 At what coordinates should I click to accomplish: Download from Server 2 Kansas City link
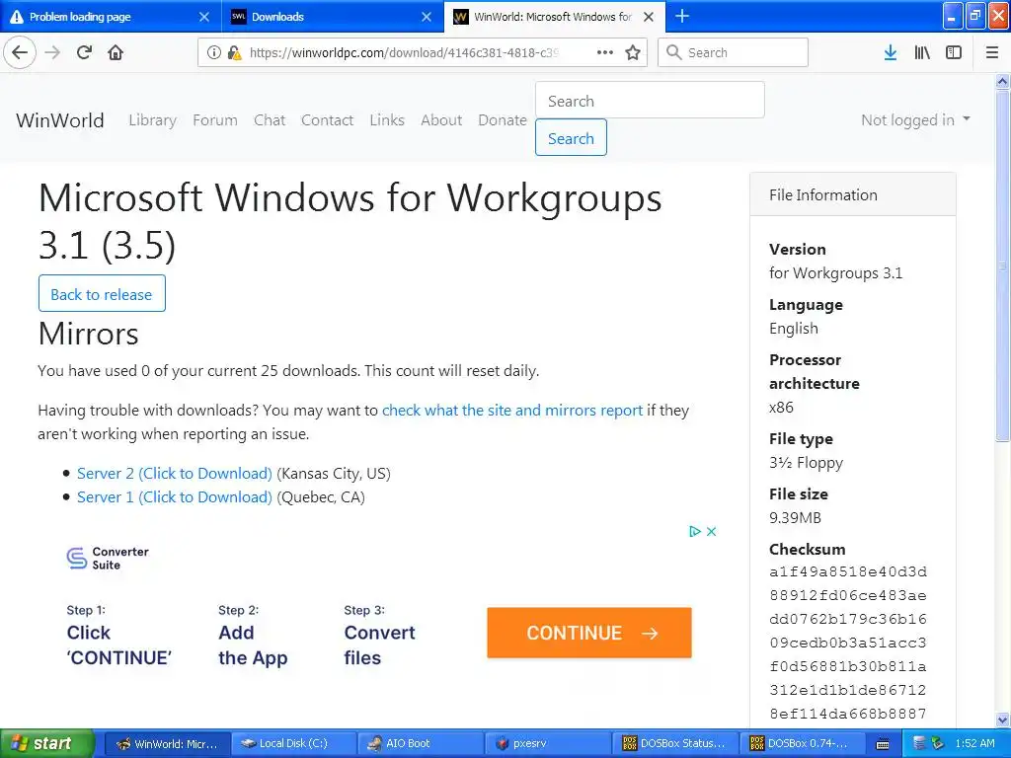pyautogui.click(x=175, y=474)
